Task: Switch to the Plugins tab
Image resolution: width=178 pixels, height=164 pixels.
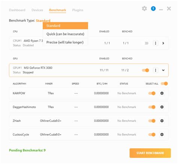Action: pyautogui.click(x=78, y=10)
